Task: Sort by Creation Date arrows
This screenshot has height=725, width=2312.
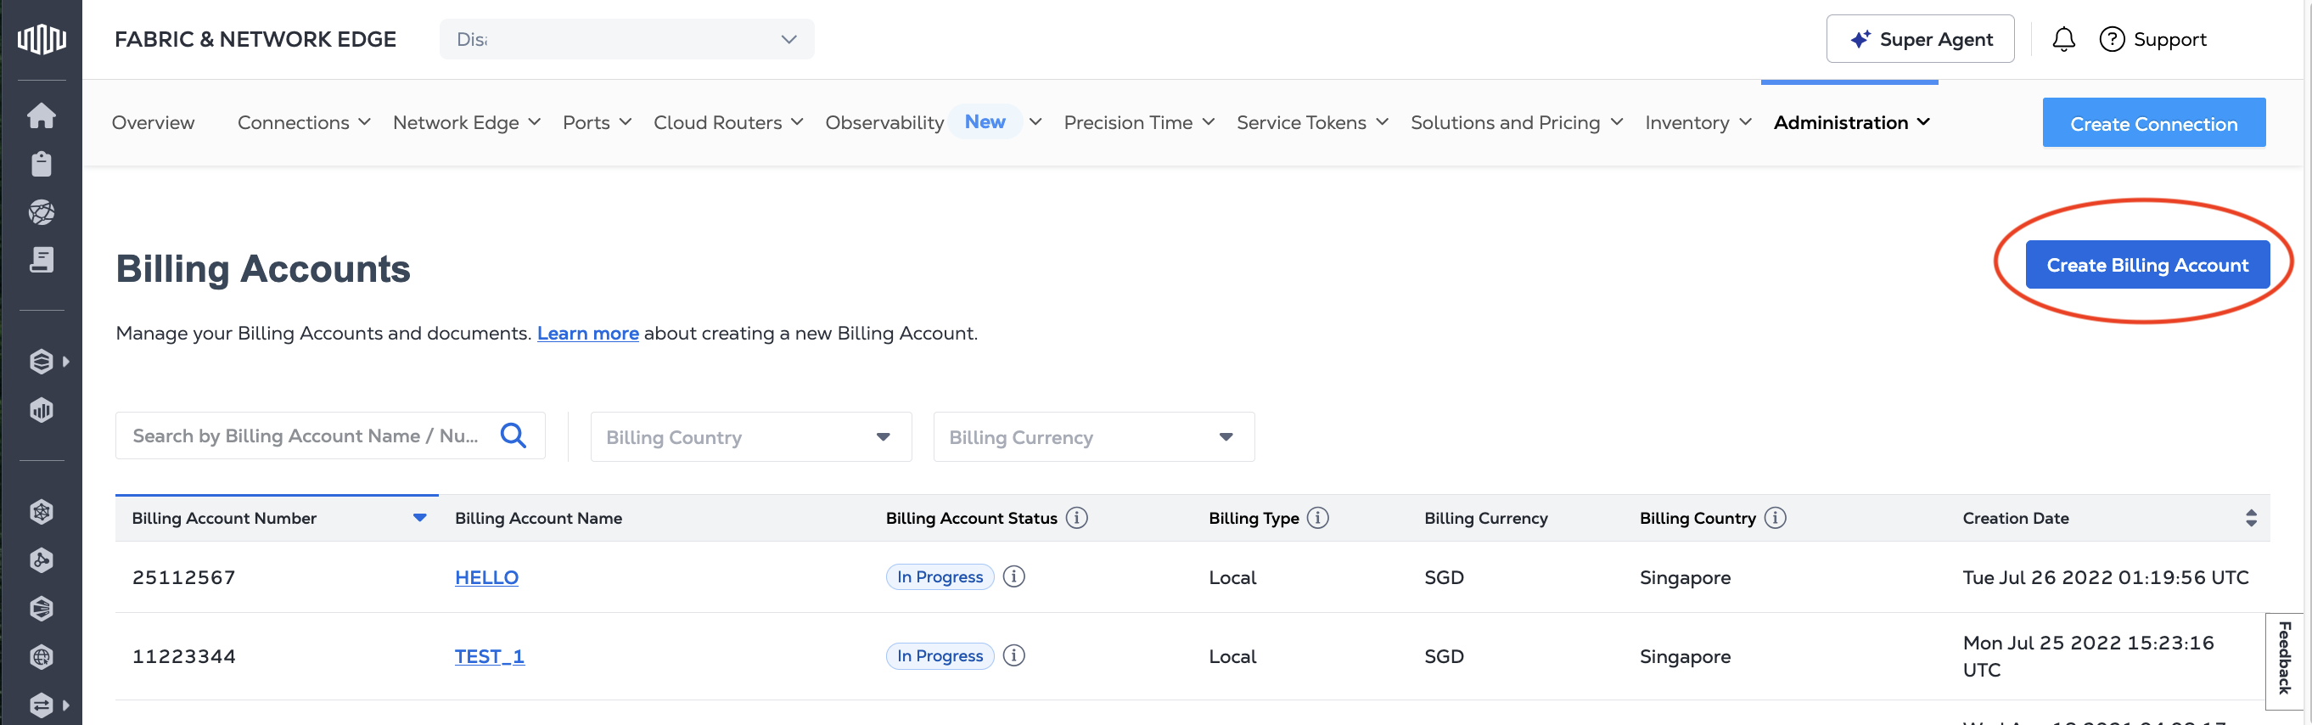Action: coord(2251,518)
